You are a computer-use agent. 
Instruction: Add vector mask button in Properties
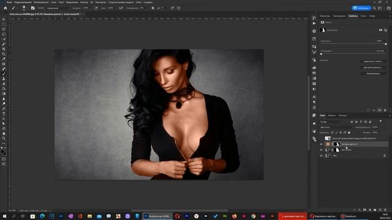click(385, 30)
